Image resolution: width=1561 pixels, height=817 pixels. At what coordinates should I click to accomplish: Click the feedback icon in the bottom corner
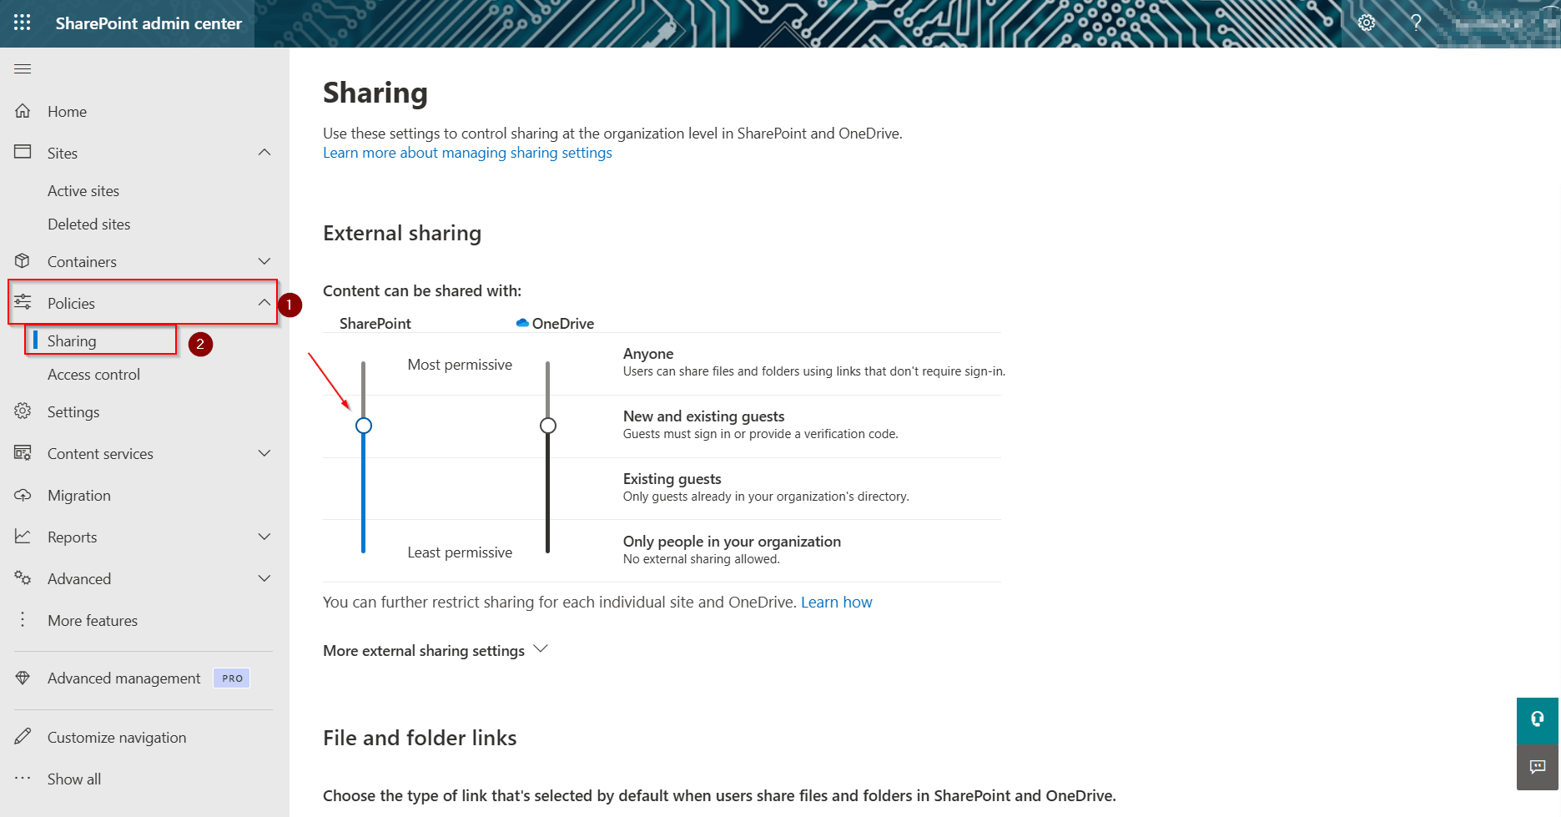tap(1538, 767)
